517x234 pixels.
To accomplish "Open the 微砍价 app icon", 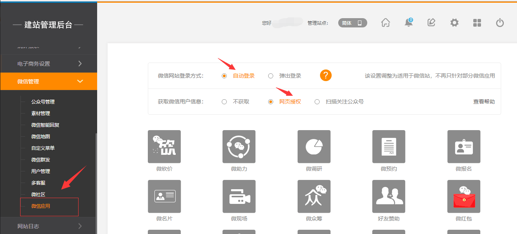I will coord(164,147).
